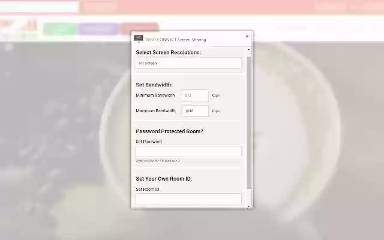The height and width of the screenshot is (240, 384).
Task: Click the 'Select Screen Resolutions:' heading
Action: (168, 52)
